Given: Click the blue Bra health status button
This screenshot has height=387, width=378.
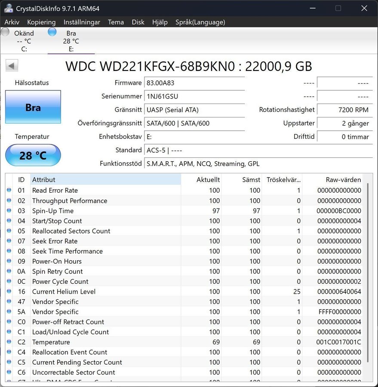Looking at the screenshot, I should pyautogui.click(x=33, y=107).
